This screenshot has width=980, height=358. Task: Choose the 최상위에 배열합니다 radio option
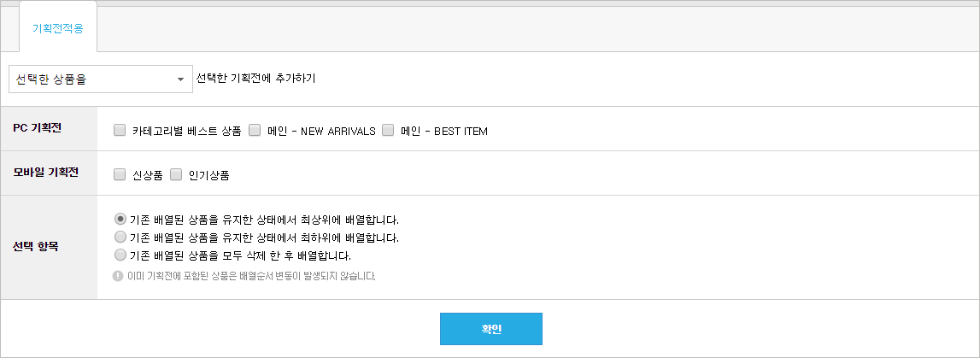tap(120, 220)
